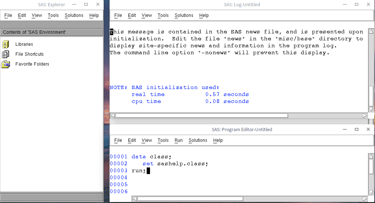Click '0.08 seconds' cpu time value
This screenshot has height=203, width=375.
(227, 101)
